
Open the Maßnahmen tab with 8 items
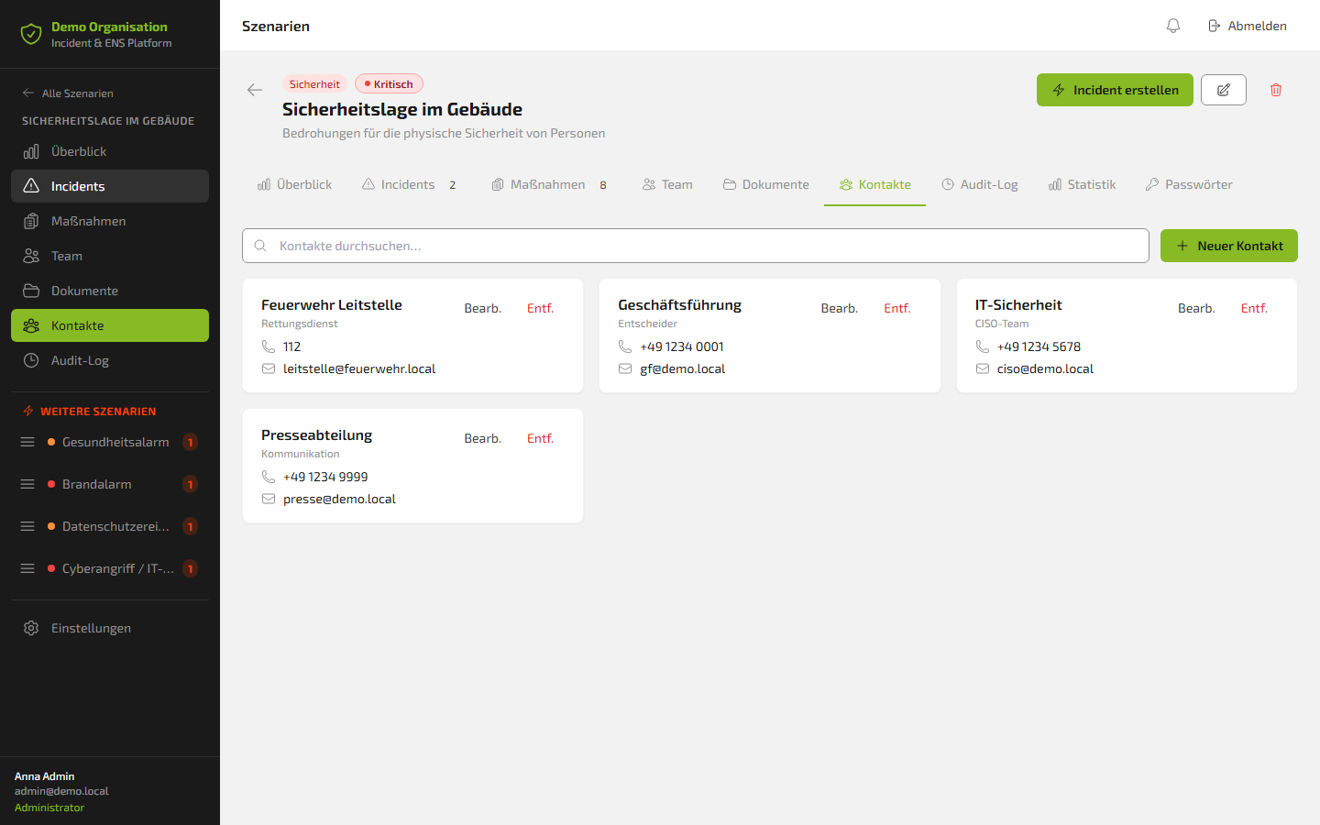[x=549, y=184]
